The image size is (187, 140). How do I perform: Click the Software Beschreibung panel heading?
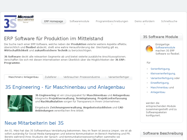click(x=163, y=133)
